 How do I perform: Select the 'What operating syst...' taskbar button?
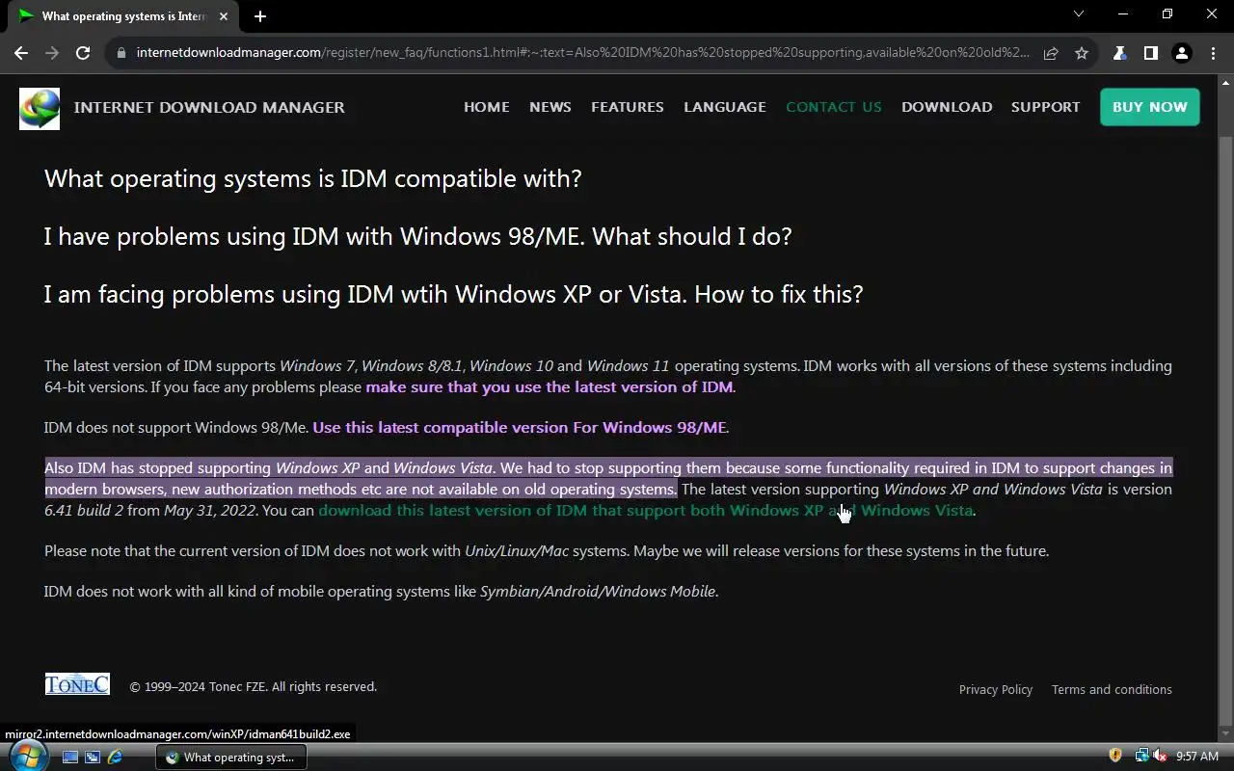(231, 758)
